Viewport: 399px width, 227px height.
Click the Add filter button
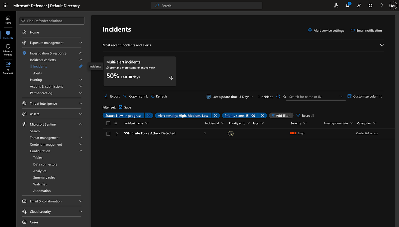[x=281, y=116]
